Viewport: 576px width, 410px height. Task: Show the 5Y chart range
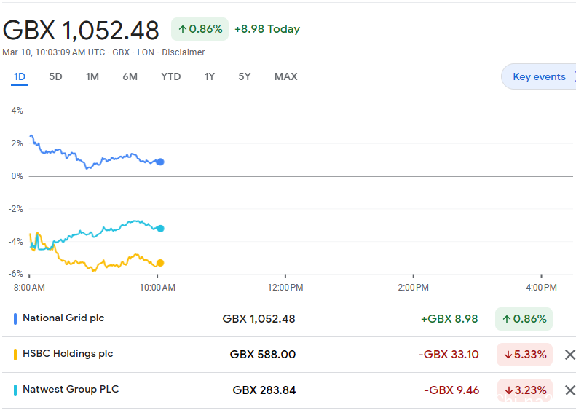(x=244, y=76)
